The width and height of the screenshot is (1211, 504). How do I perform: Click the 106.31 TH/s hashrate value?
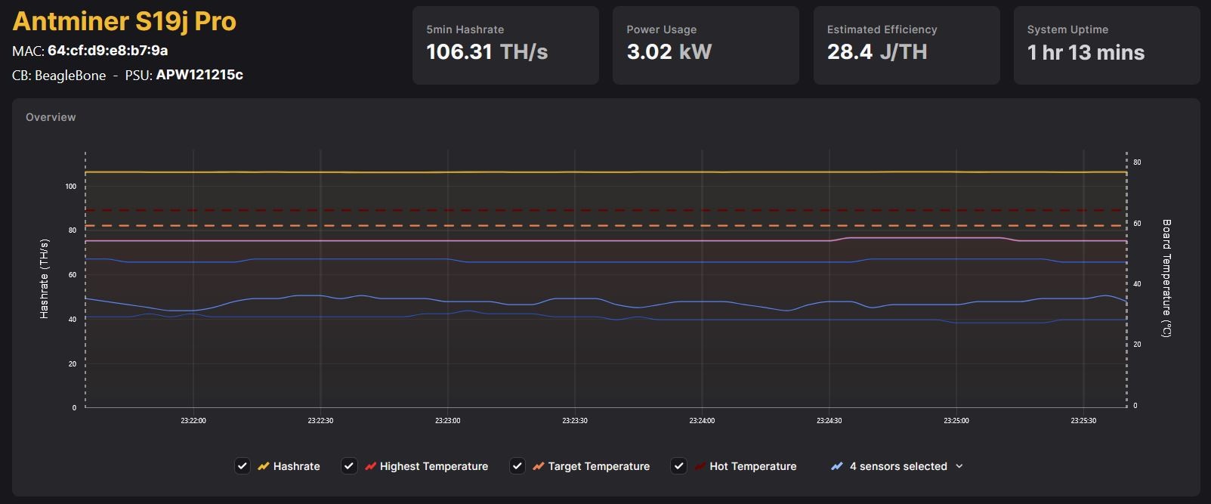pos(487,51)
